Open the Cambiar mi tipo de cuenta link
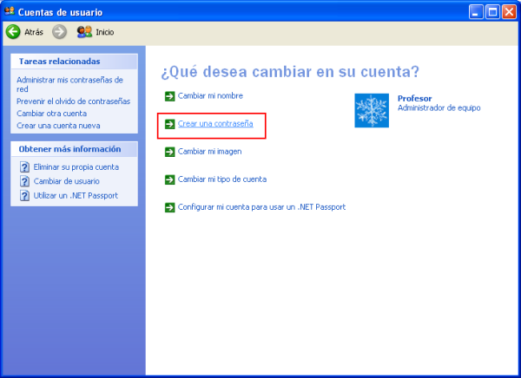 point(221,179)
